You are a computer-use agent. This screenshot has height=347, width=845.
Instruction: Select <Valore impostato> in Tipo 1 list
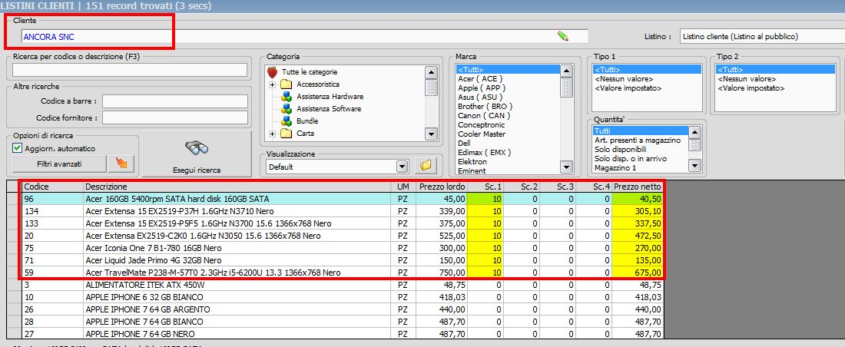(x=628, y=88)
